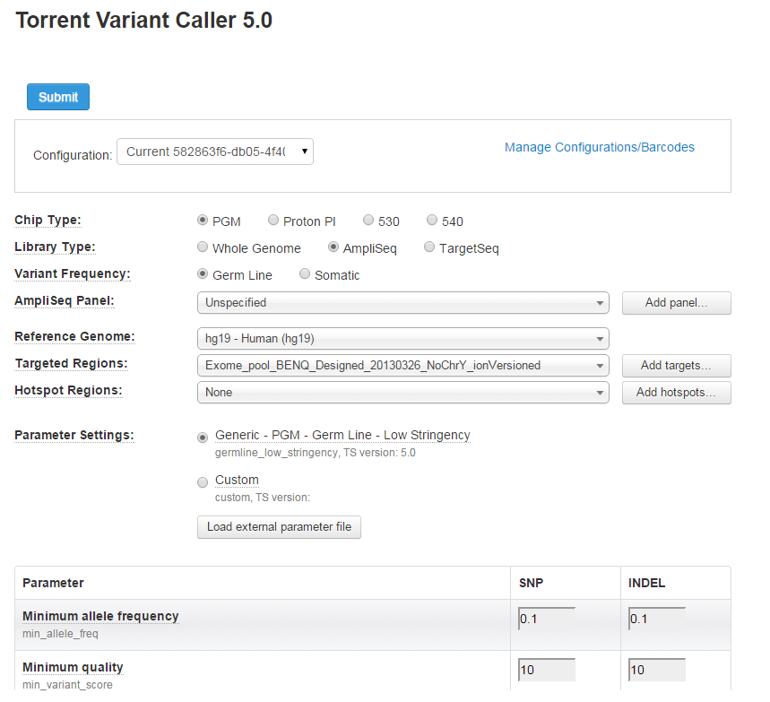Choose TargetSeq library type
The width and height of the screenshot is (770, 702).
429,247
